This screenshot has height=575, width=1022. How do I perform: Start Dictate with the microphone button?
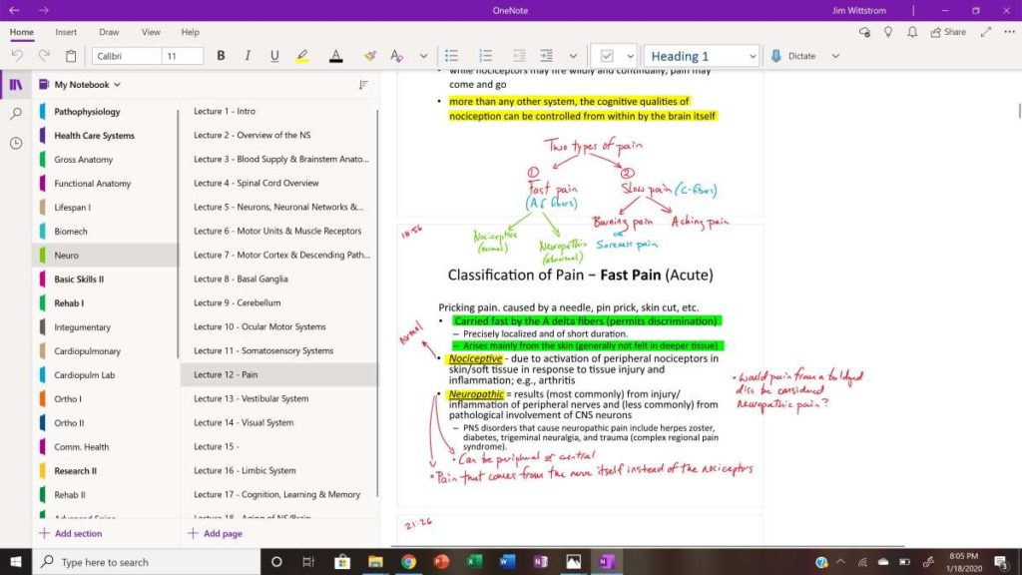click(x=793, y=56)
